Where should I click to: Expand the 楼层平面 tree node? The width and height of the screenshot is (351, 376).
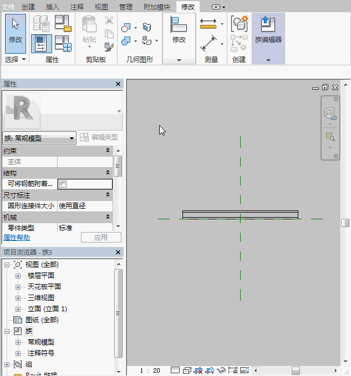click(18, 276)
